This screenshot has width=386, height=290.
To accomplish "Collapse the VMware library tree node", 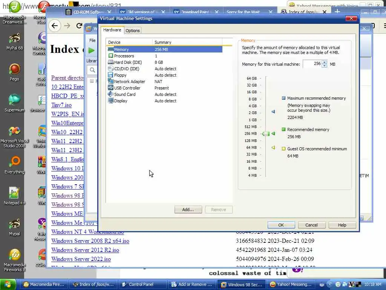I will 92,81.
